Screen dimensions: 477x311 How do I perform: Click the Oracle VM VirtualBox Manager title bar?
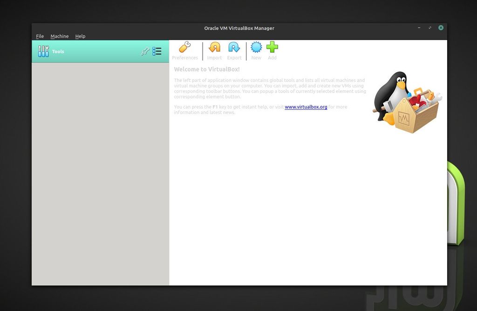pos(238,28)
